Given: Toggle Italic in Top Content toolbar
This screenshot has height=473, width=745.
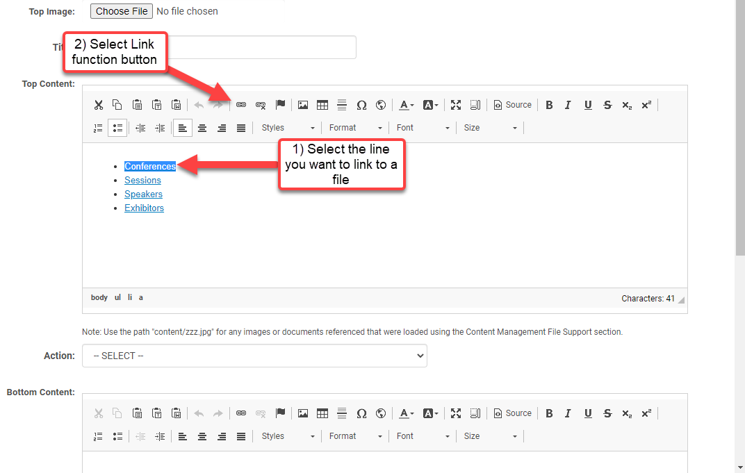Looking at the screenshot, I should (568, 105).
